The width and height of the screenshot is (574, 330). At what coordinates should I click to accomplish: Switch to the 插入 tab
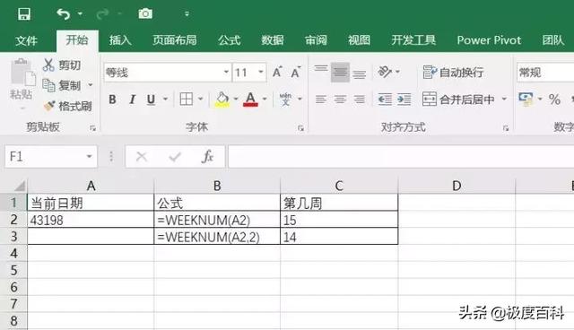pos(120,39)
